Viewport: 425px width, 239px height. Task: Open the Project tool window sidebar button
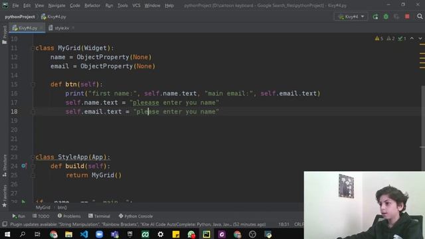tap(5, 35)
